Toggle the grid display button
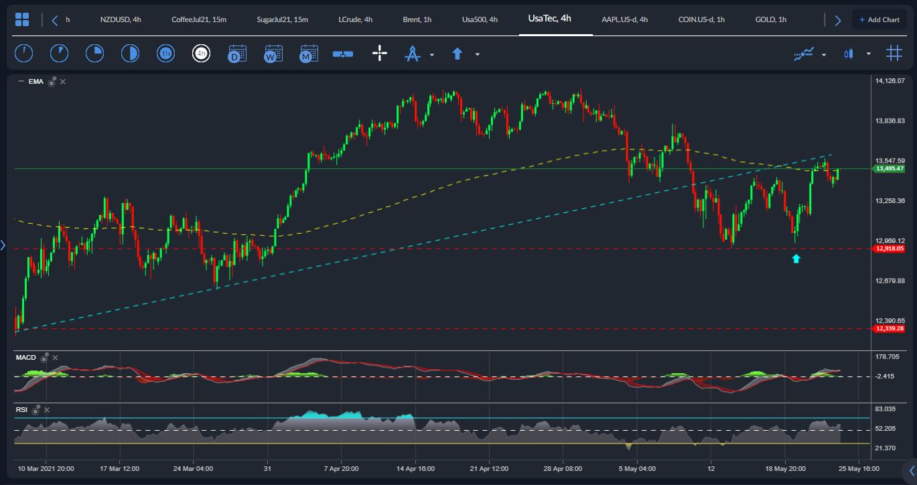The image size is (917, 485). tap(894, 54)
